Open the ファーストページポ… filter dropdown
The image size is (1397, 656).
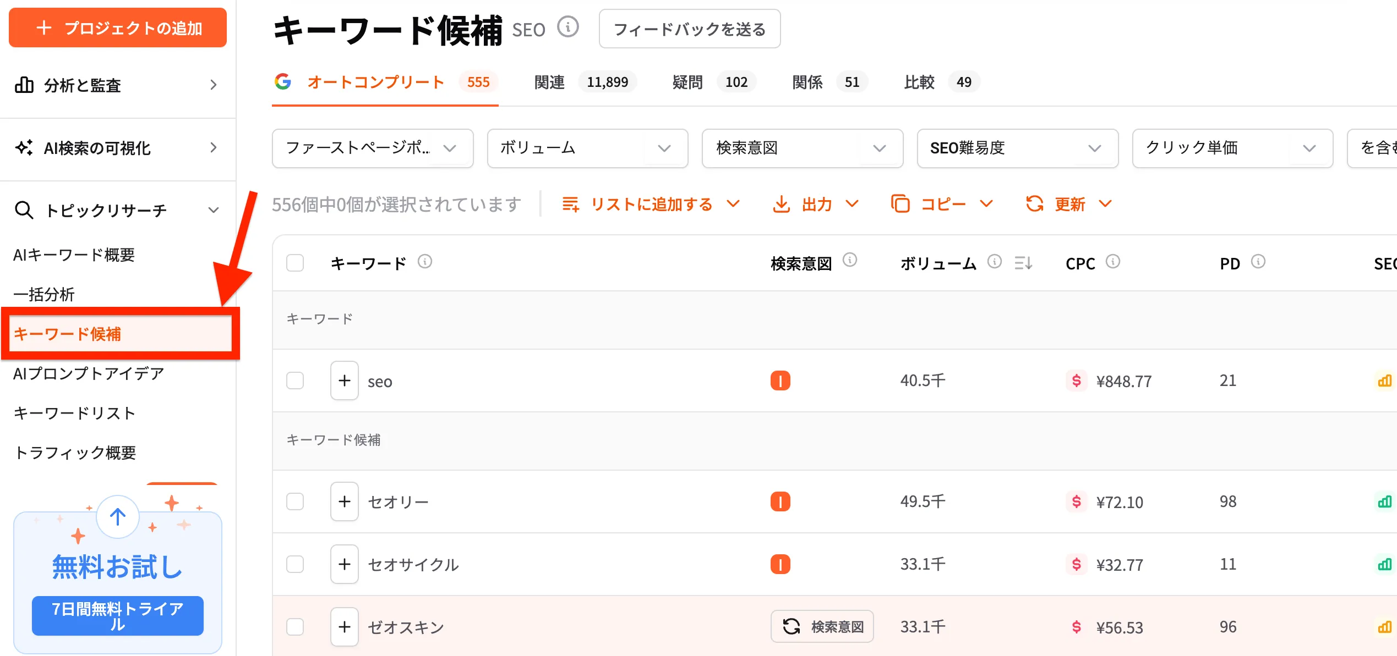pyautogui.click(x=373, y=148)
